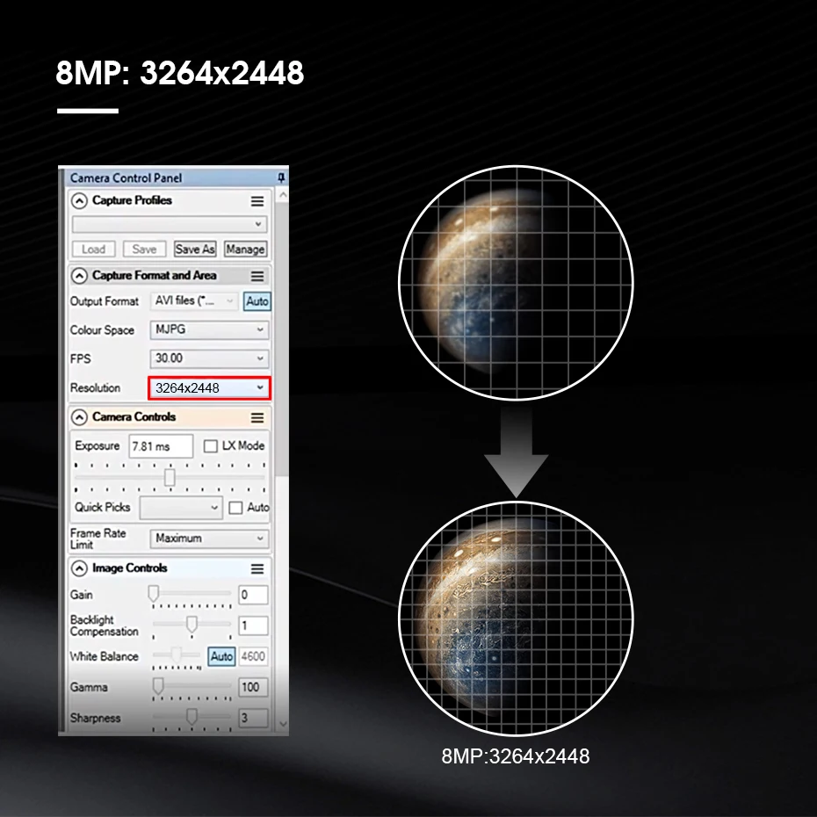Click the Manage profiles button
Viewport: 817px width, 817px height.
[x=245, y=249]
